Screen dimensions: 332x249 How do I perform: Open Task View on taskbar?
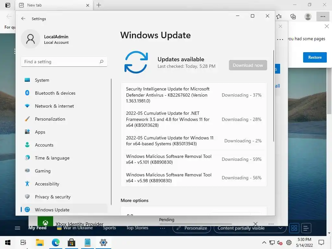(x=23, y=243)
